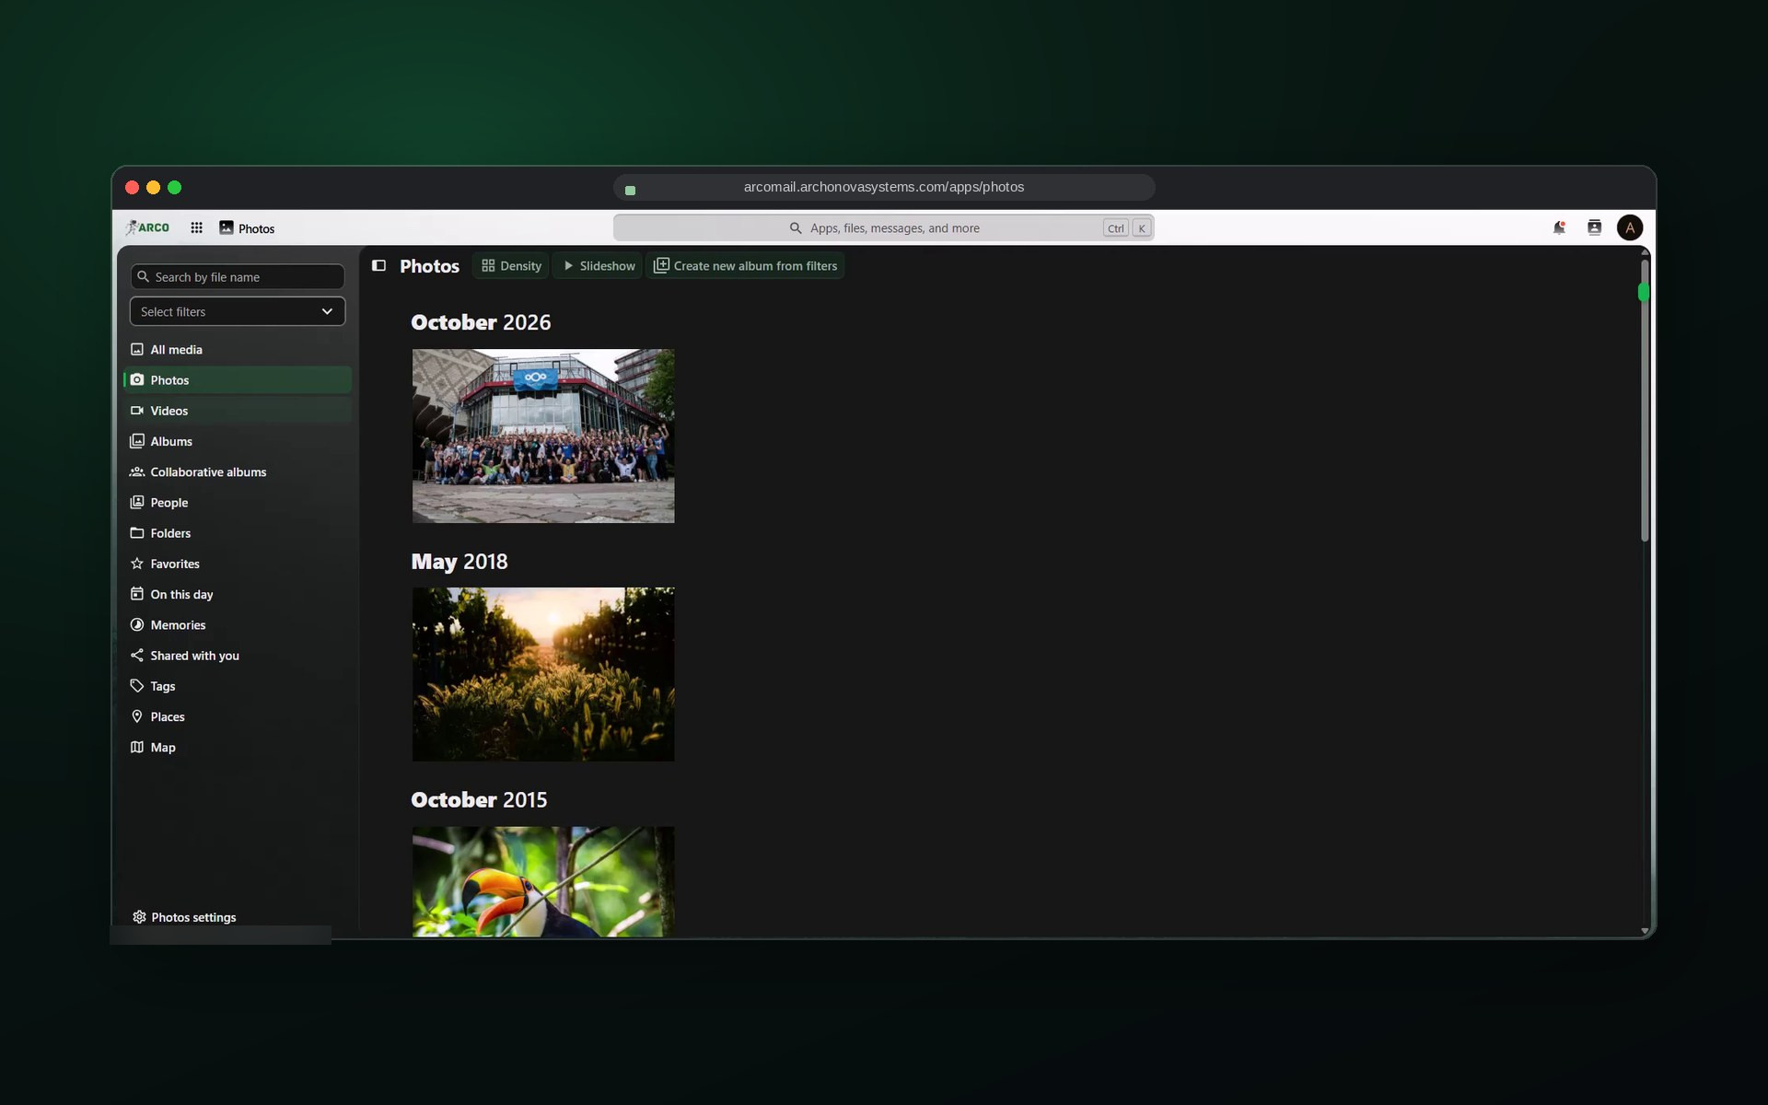Open the People section
The height and width of the screenshot is (1105, 1768).
pyautogui.click(x=238, y=502)
